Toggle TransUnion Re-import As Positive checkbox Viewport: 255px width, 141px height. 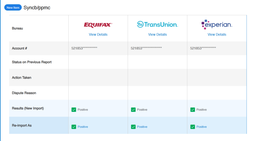tap(133, 127)
